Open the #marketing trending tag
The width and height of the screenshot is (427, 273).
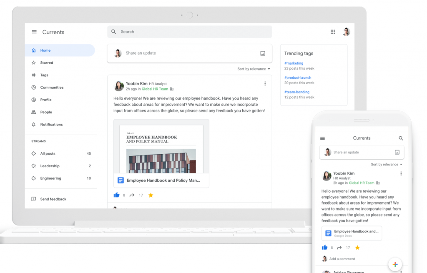[294, 63]
